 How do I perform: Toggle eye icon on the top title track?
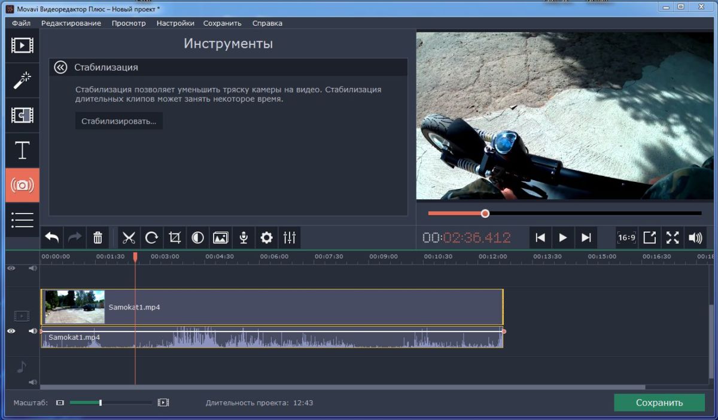11,268
